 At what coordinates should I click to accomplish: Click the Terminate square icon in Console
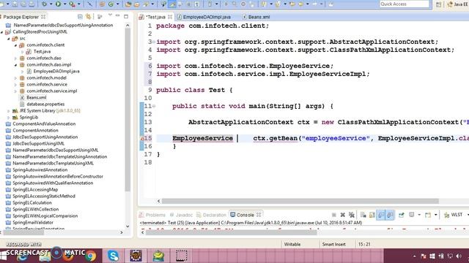[334, 215]
